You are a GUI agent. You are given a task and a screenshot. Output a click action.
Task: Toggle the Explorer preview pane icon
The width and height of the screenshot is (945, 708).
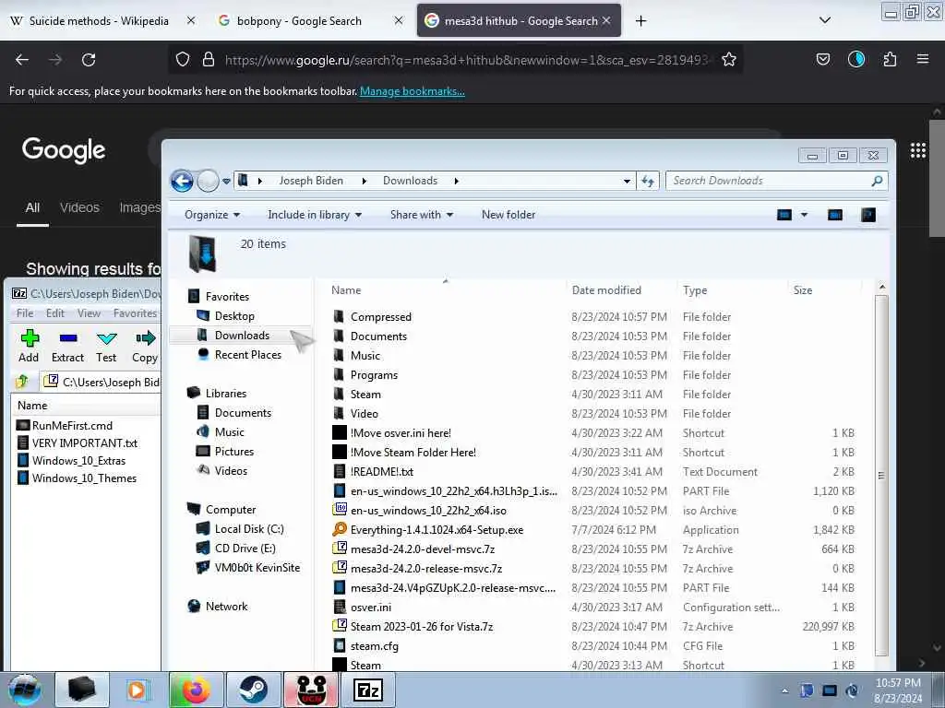[834, 215]
